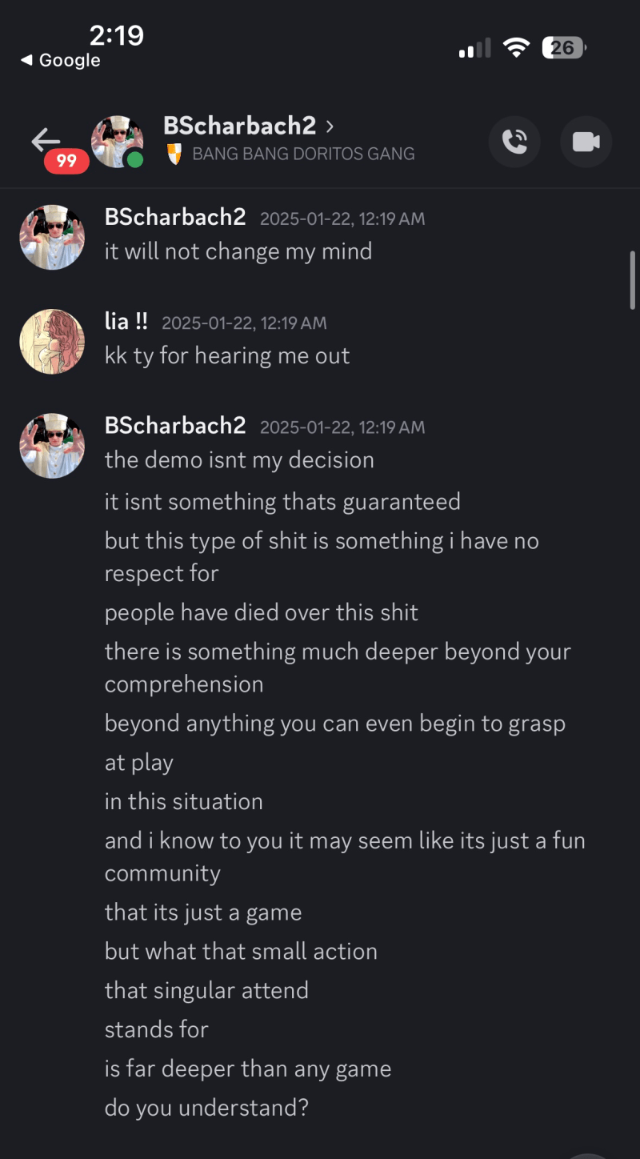Start a voice call

click(514, 142)
